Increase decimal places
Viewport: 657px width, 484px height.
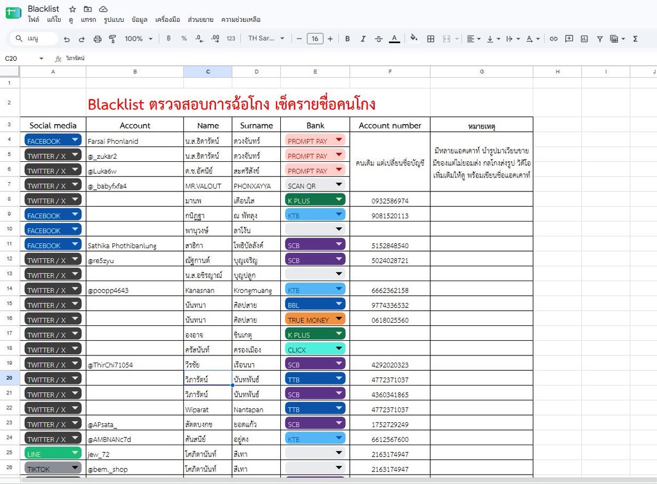(215, 39)
